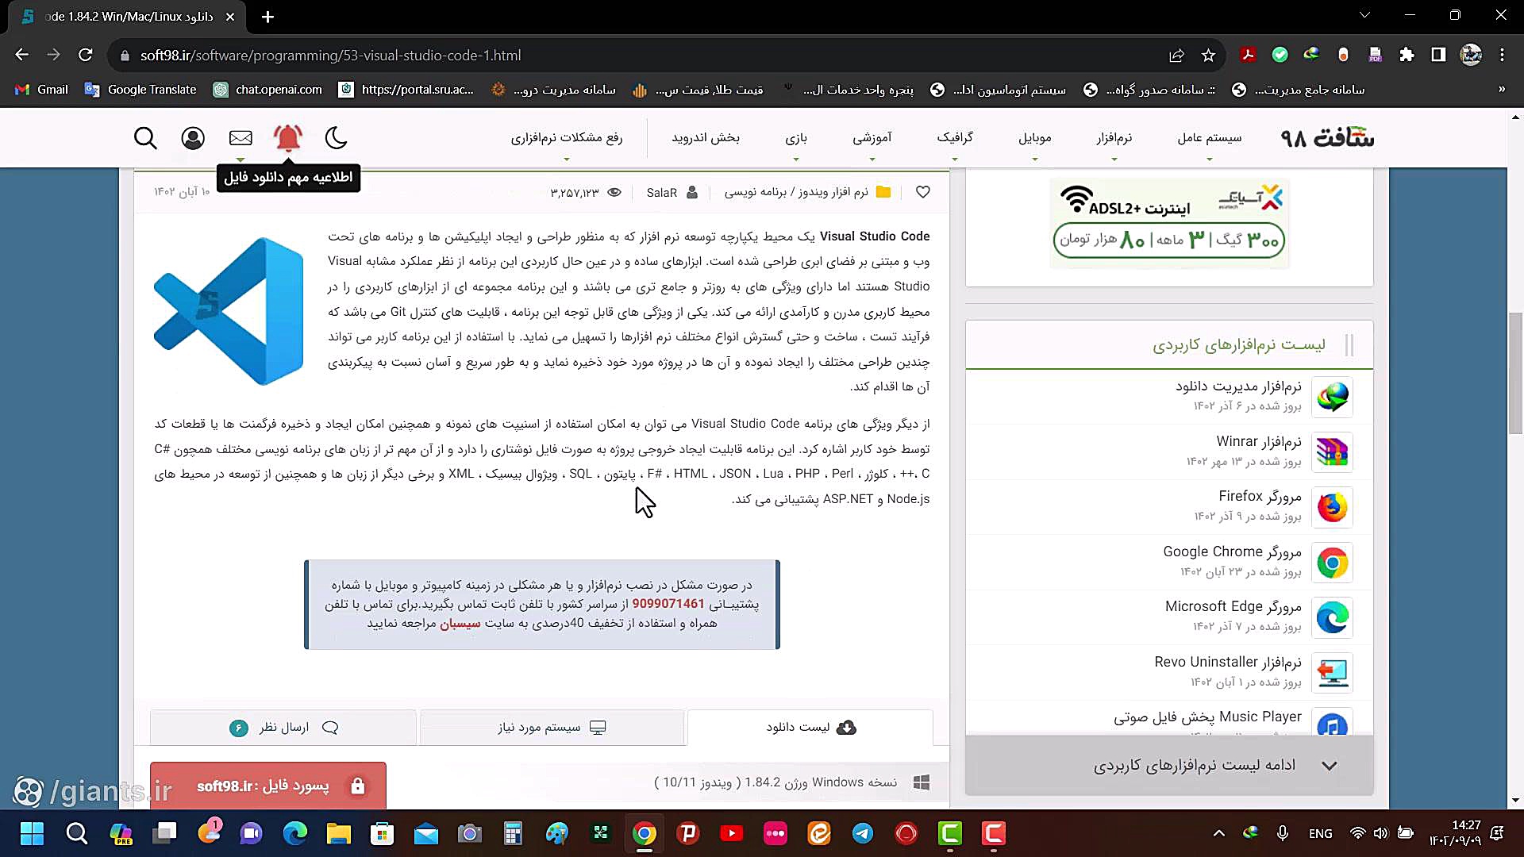This screenshot has width=1524, height=857.
Task: Toggle dark mode moon icon
Action: [336, 138]
